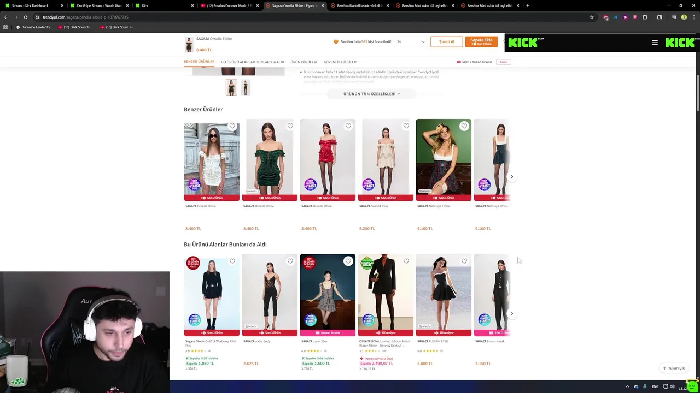The height and width of the screenshot is (393, 700).
Task: Switch to Benzer Ürünler tab
Action: pyautogui.click(x=199, y=62)
